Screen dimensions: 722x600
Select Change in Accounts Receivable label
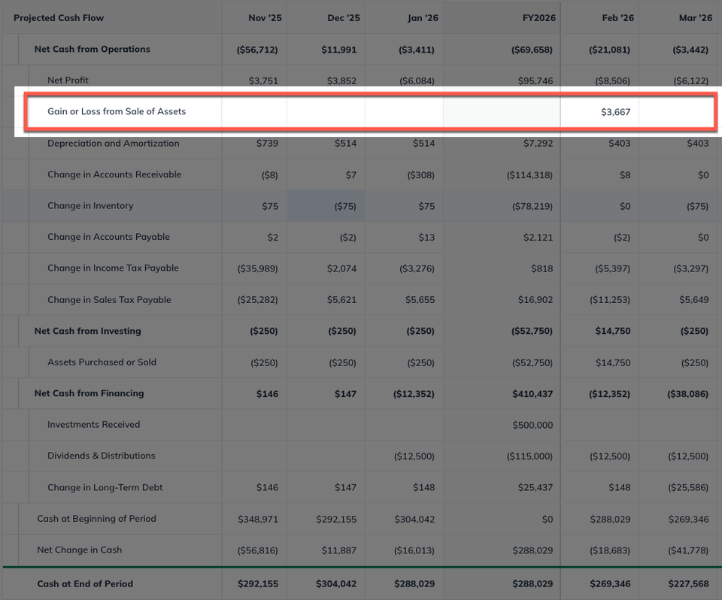(x=114, y=174)
